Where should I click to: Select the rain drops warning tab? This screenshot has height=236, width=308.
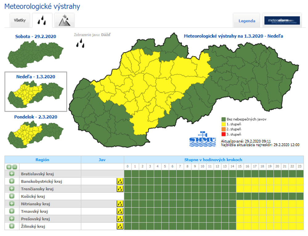pos(42,21)
